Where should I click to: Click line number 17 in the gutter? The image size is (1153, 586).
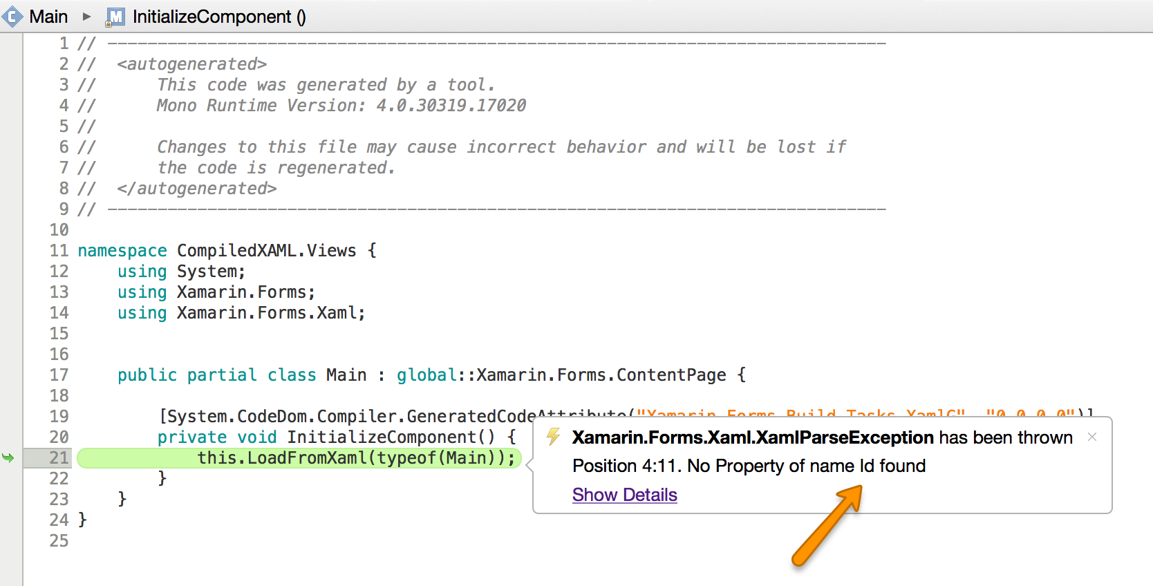59,375
